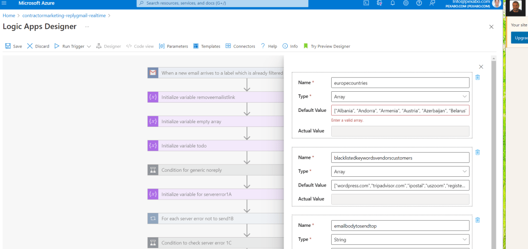The width and height of the screenshot is (528, 249).
Task: Click Try Preview Designer
Action: tap(327, 46)
